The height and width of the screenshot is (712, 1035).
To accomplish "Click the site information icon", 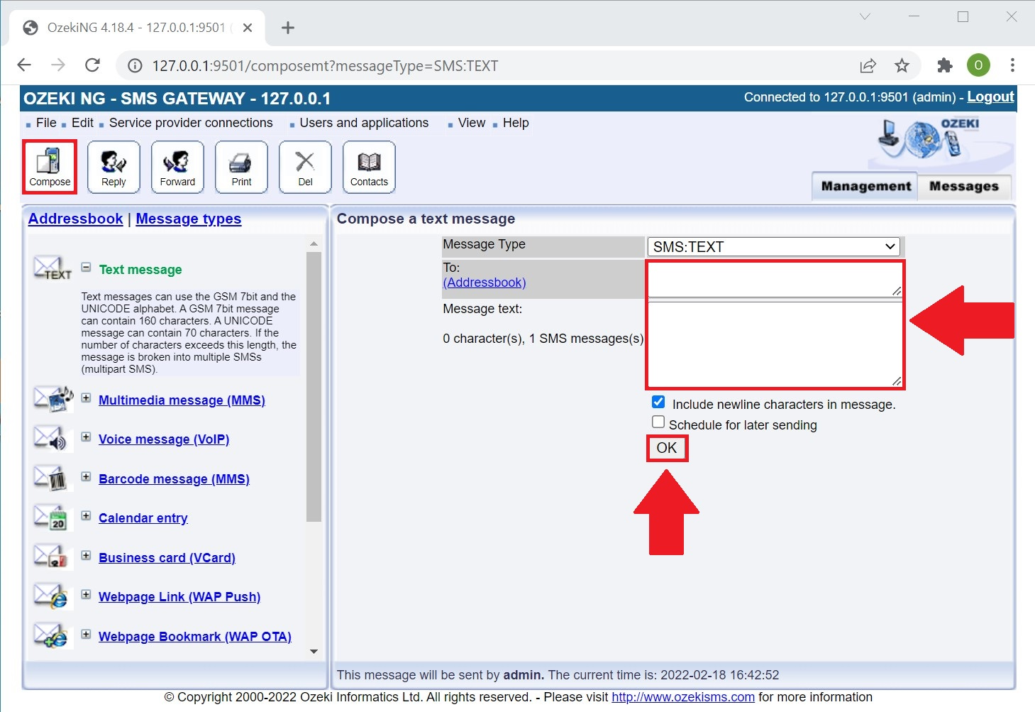I will pos(135,65).
